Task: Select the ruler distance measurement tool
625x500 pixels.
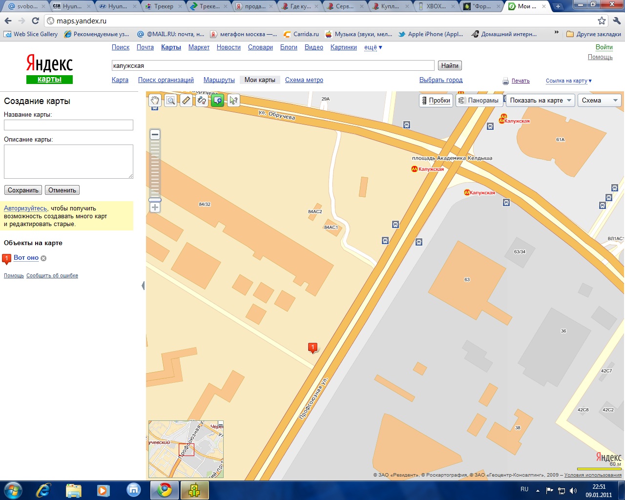Action: coord(186,101)
